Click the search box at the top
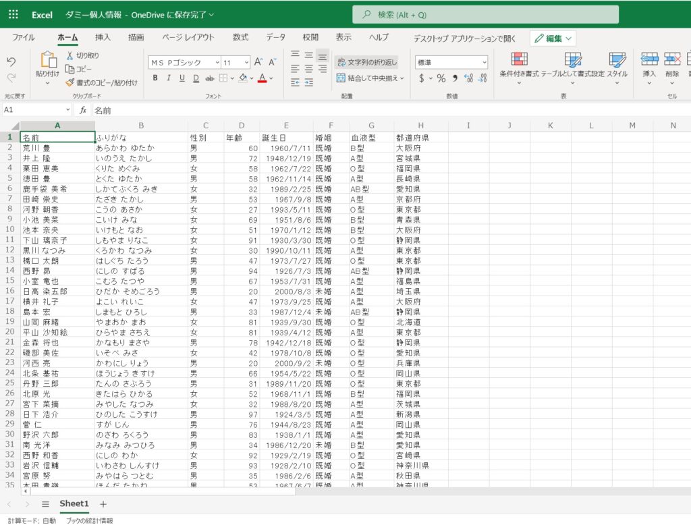 coord(483,14)
